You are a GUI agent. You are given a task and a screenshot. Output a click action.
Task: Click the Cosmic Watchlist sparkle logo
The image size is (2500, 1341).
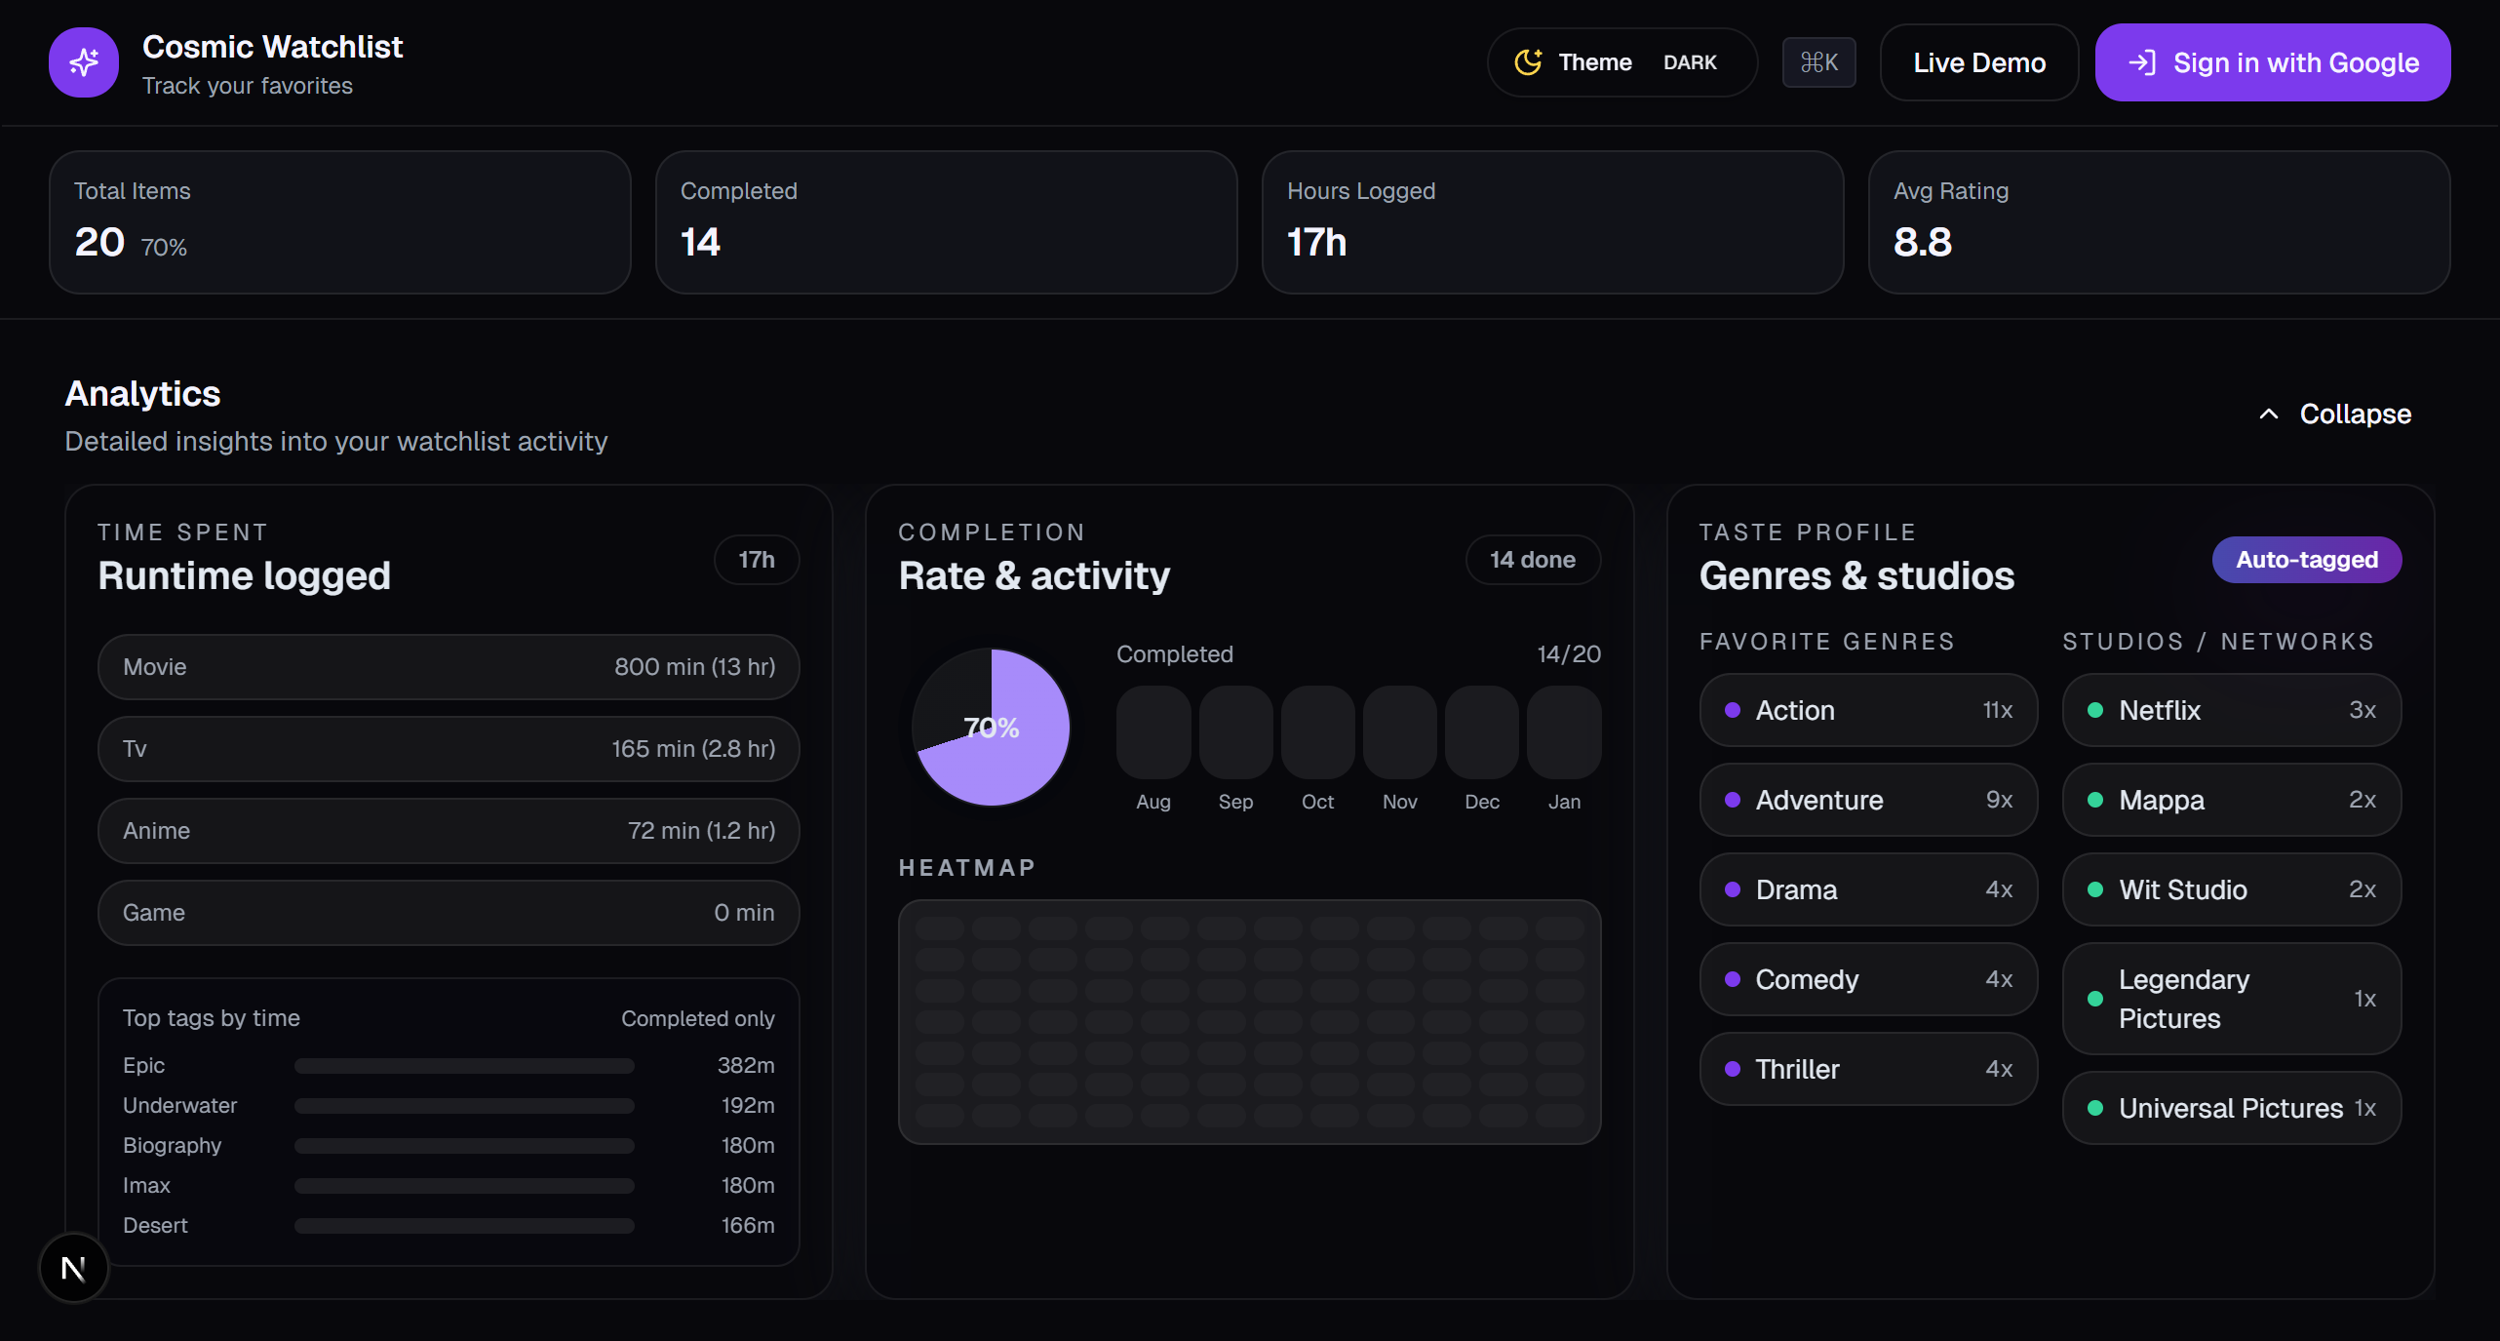83,62
